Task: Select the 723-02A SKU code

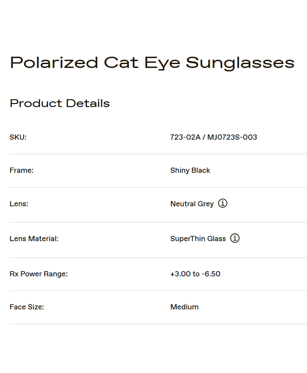Action: (x=185, y=137)
